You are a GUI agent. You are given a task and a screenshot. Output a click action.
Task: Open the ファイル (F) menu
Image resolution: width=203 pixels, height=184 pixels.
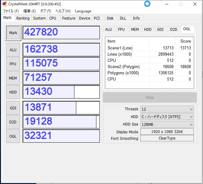11,11
